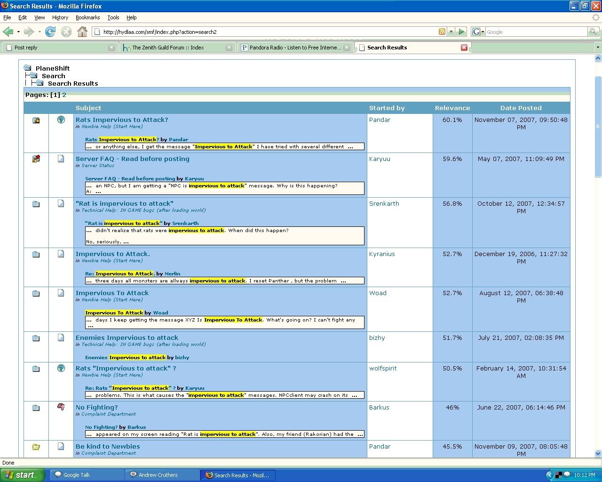The height and width of the screenshot is (482, 602).
Task: Click the thumbs-down icon beside No Fighting?
Action: [61, 407]
